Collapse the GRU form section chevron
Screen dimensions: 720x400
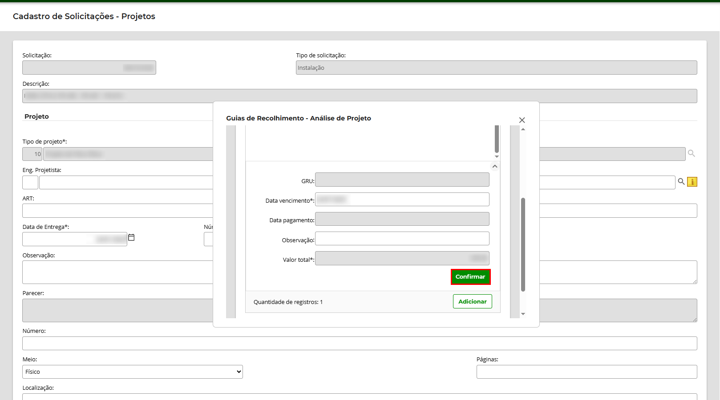click(494, 166)
